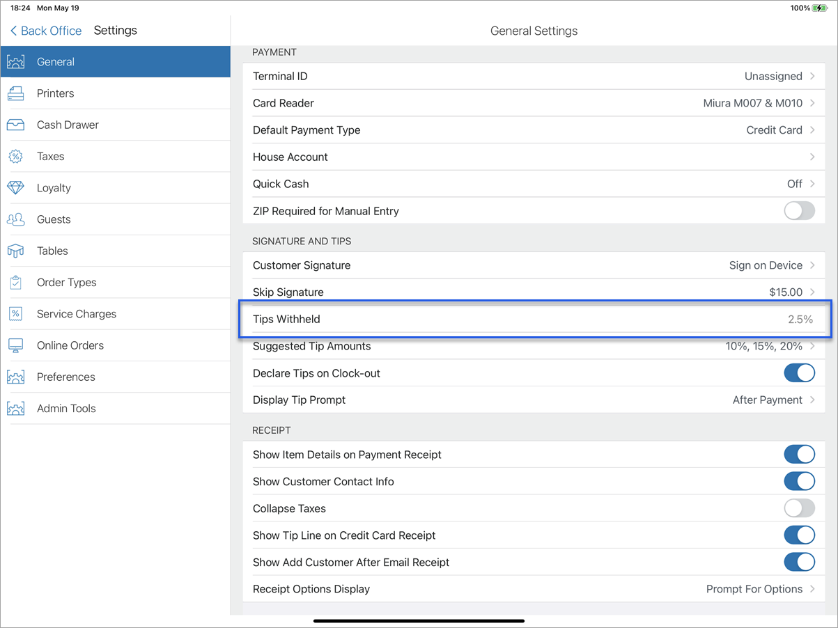Screen dimensions: 838x628
Task: Toggle Show Item Details on Payment Receipt
Action: coord(799,455)
